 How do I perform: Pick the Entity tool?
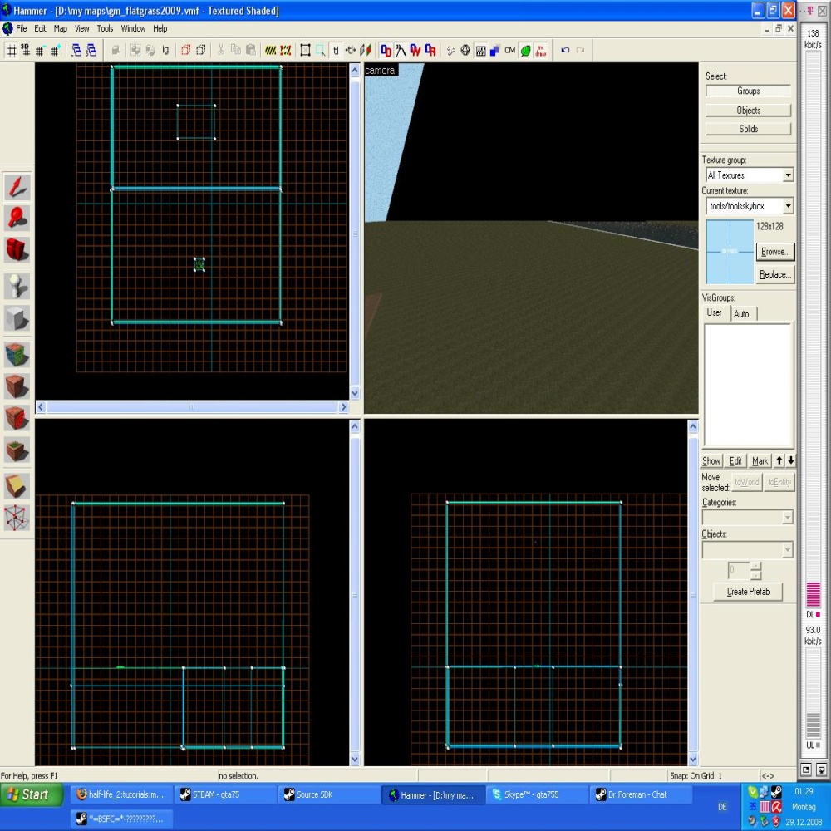tap(17, 286)
